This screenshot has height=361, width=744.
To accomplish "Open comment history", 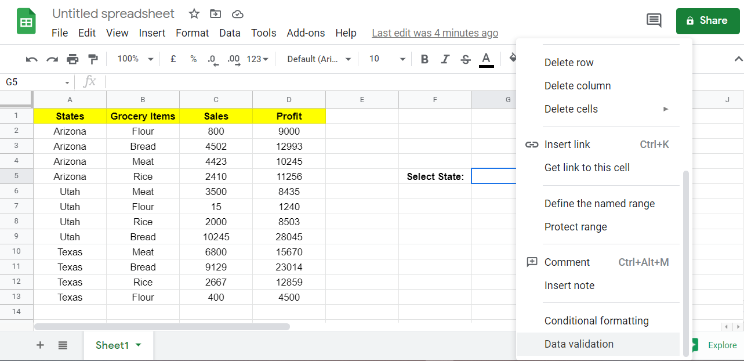I will [654, 20].
